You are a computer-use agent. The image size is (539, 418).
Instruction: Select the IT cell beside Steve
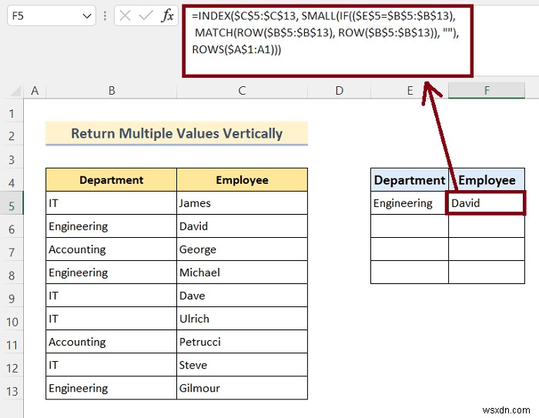112,365
